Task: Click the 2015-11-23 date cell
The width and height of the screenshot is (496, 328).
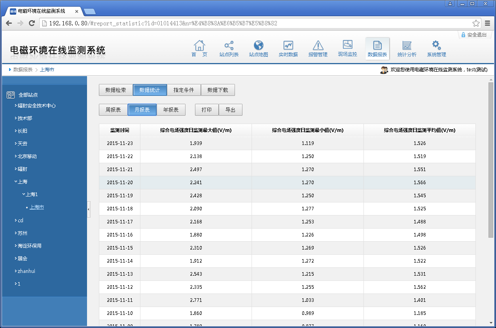Action: (x=119, y=143)
